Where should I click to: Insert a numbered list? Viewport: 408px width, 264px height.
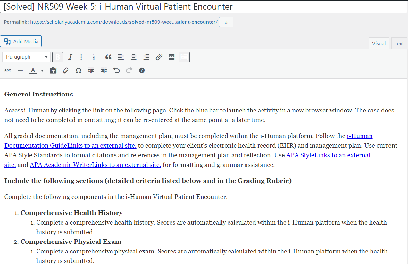96,57
